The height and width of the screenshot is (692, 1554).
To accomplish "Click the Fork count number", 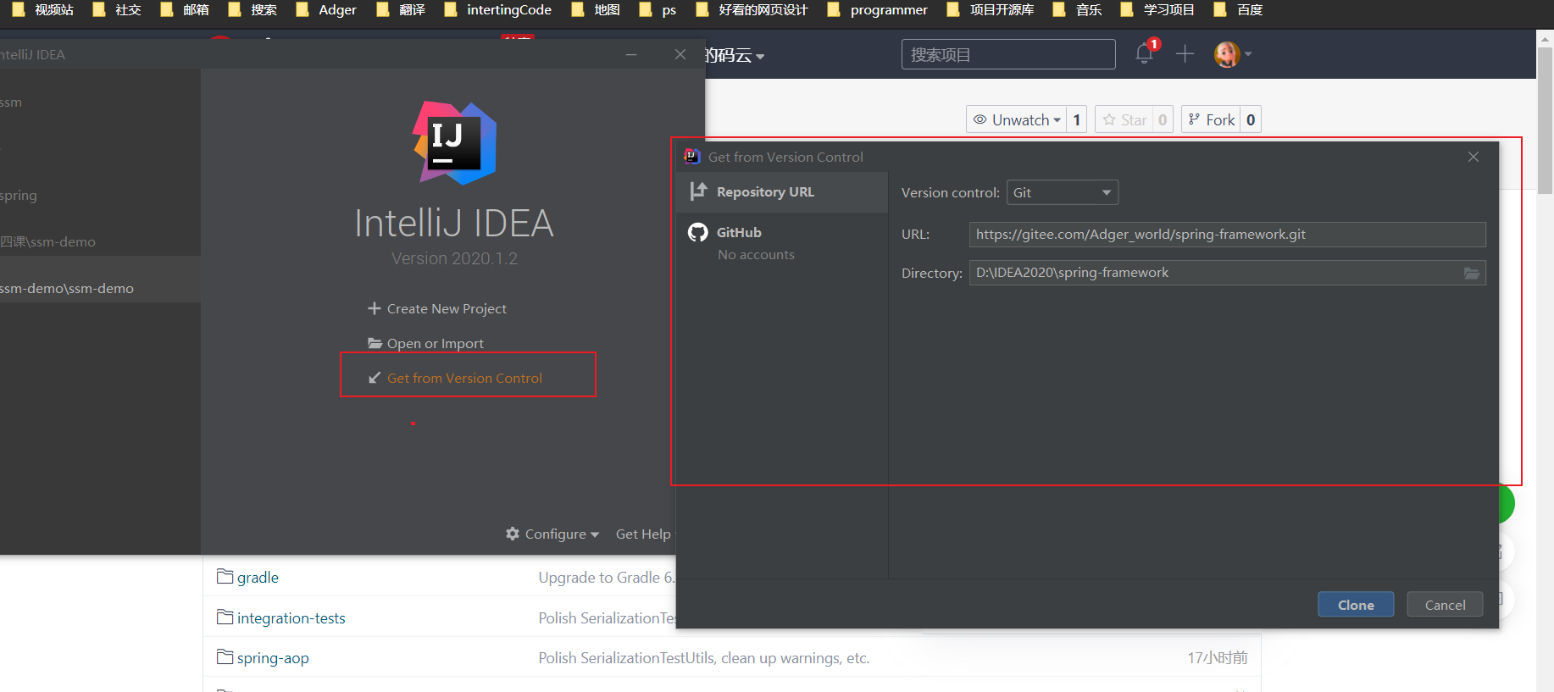I will click(1251, 119).
